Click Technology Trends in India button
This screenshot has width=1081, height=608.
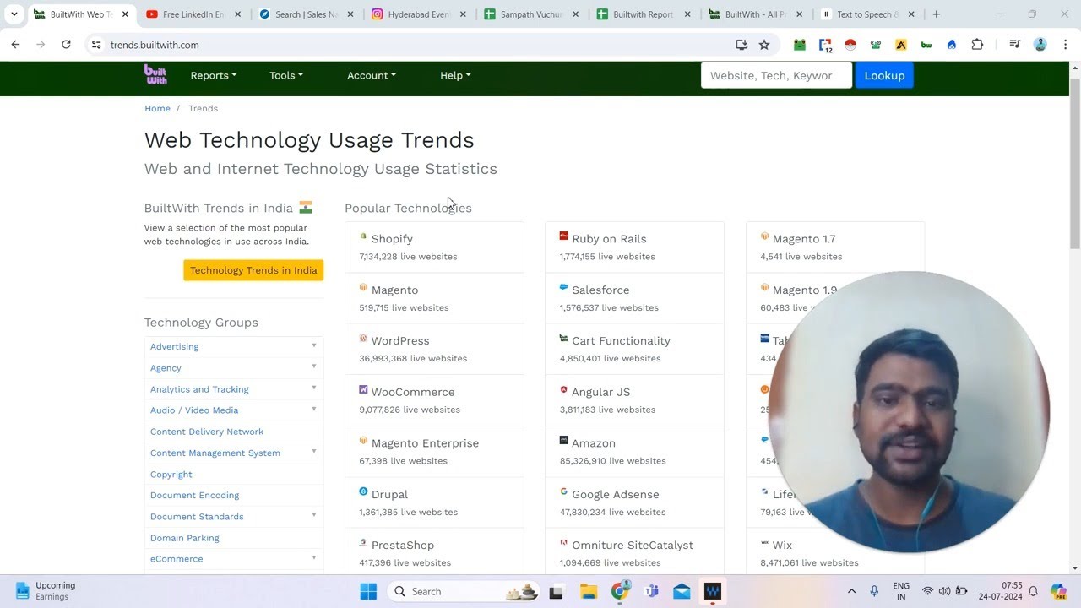pyautogui.click(x=253, y=270)
